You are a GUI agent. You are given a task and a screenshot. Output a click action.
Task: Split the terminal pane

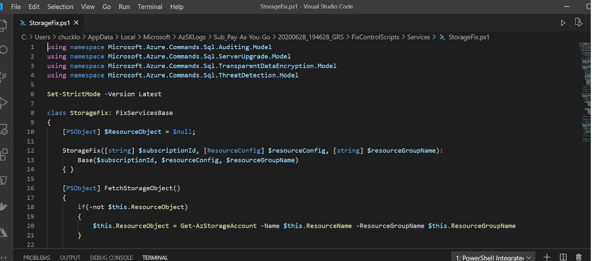tap(563, 257)
